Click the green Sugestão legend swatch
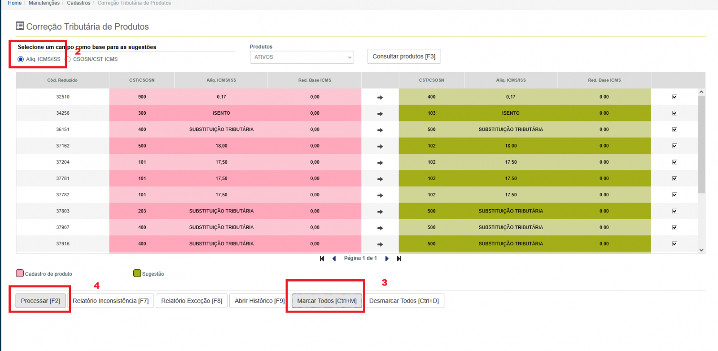 coord(137,273)
